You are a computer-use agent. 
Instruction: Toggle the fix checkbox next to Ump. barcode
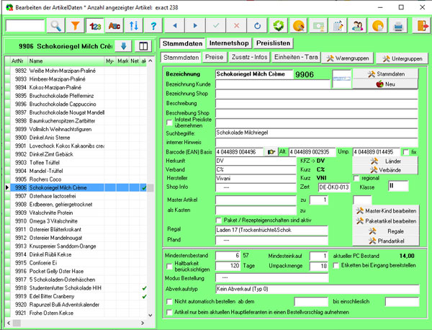tap(405, 152)
